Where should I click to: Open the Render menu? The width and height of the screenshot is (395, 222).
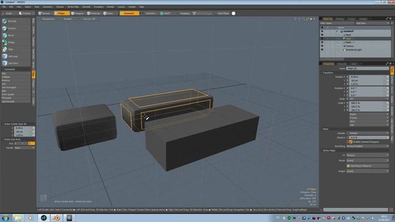(x=110, y=7)
